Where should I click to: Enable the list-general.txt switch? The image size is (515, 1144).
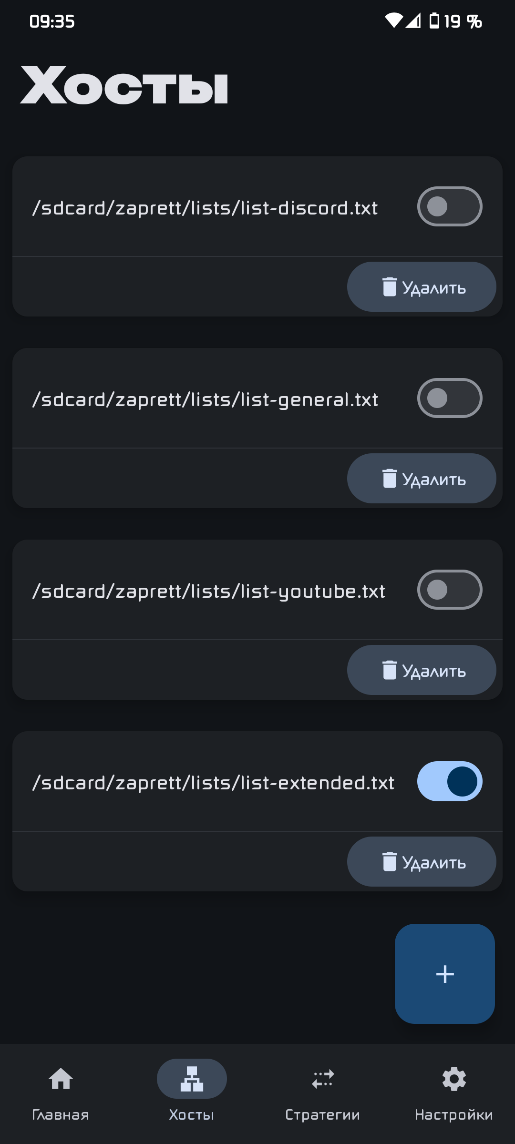tap(450, 398)
